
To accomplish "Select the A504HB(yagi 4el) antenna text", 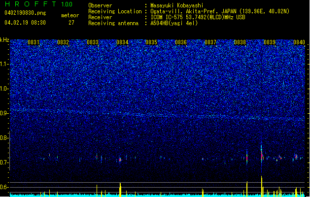I will (x=174, y=23).
